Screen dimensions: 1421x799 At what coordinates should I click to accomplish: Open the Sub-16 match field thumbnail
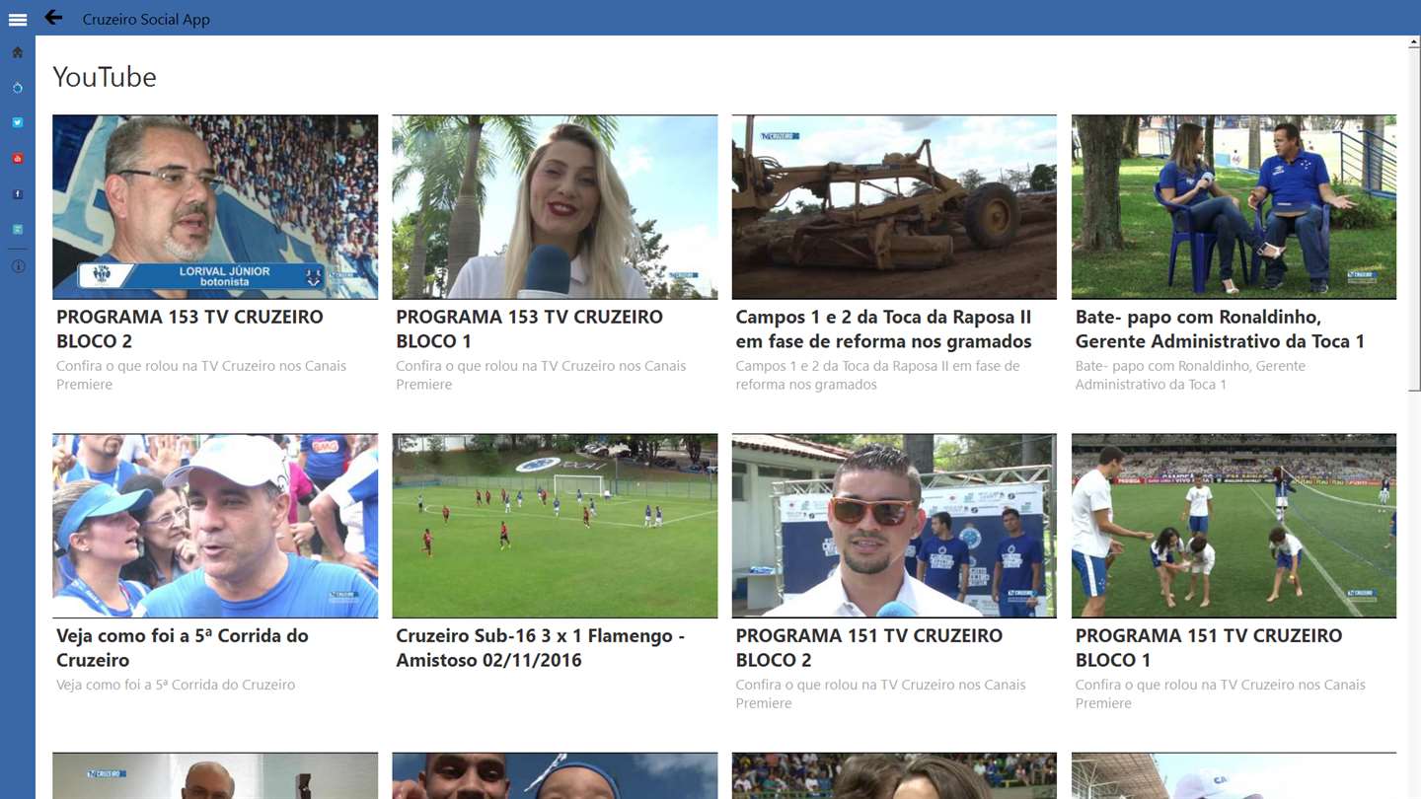(555, 526)
